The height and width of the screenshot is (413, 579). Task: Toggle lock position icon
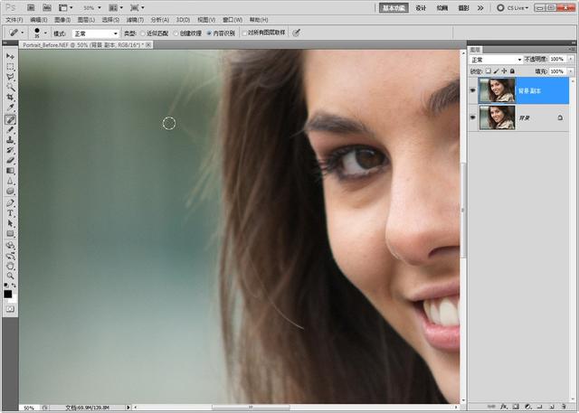click(x=504, y=70)
